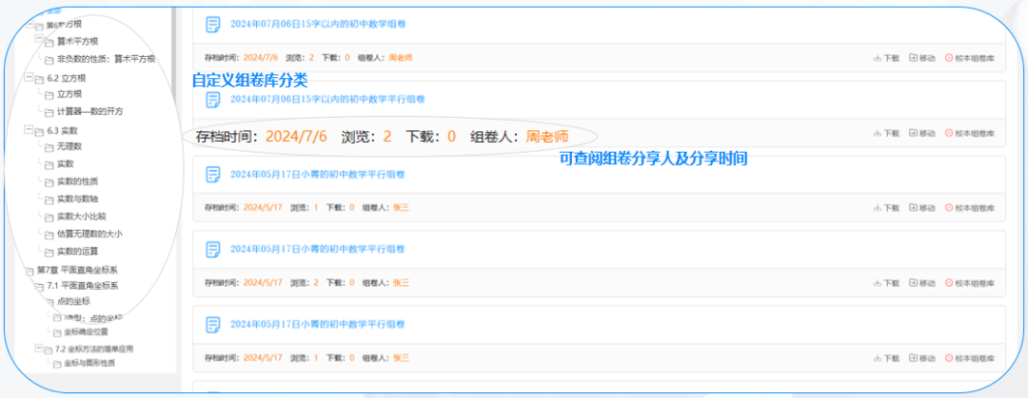Click 组卷人 周老师 on the 07月06日初中数学组卷 card
This screenshot has height=398, width=1028.
(x=385, y=58)
